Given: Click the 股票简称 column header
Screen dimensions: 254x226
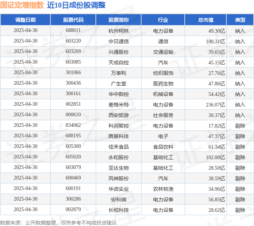Looking at the screenshot, I should point(119,20).
